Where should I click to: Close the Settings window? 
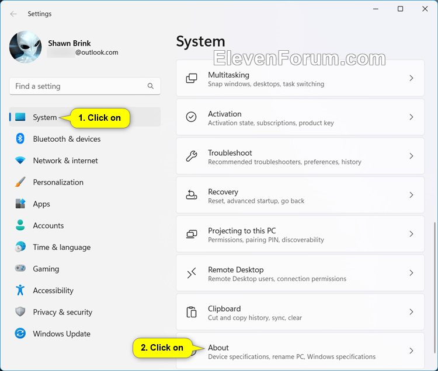click(x=425, y=9)
